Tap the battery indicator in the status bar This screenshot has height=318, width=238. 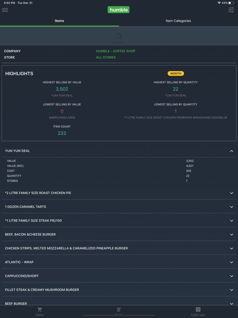click(x=232, y=3)
